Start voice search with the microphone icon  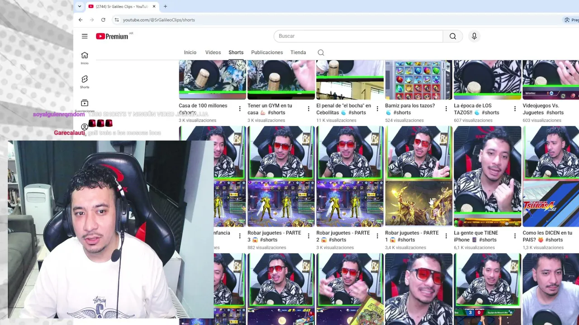click(474, 36)
